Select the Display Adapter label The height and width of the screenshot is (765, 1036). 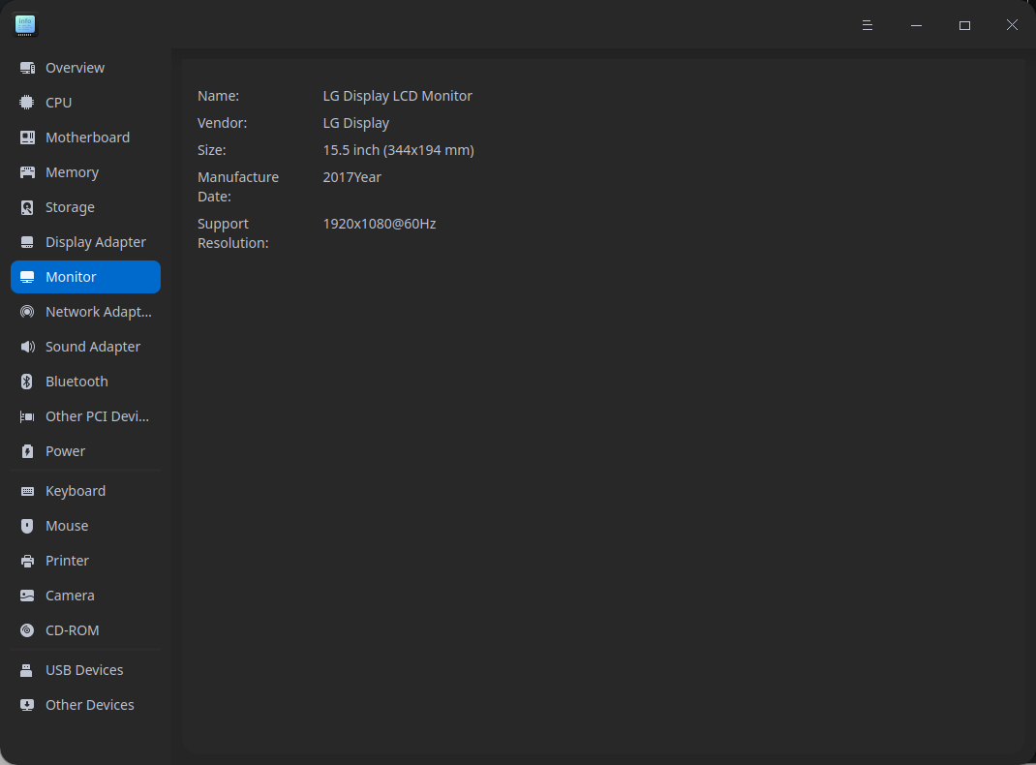(x=96, y=242)
